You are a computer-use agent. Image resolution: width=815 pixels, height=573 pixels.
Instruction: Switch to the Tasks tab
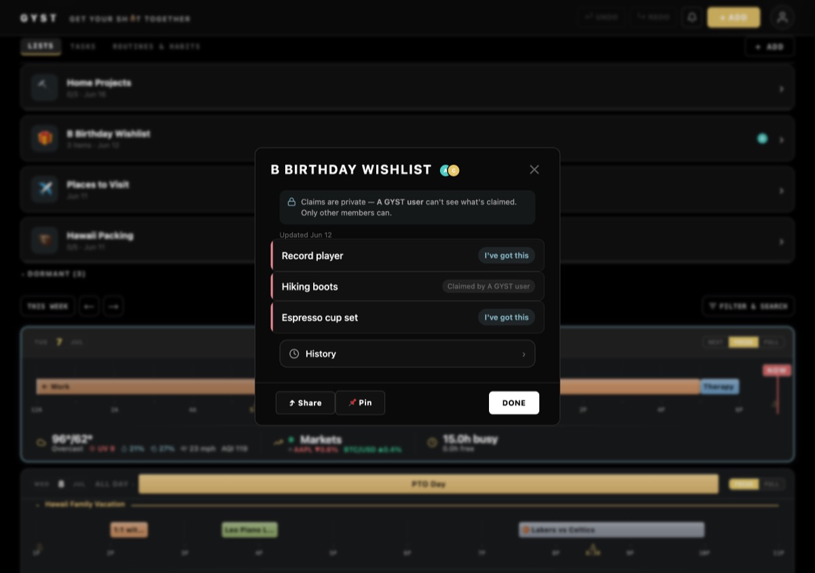(x=83, y=47)
